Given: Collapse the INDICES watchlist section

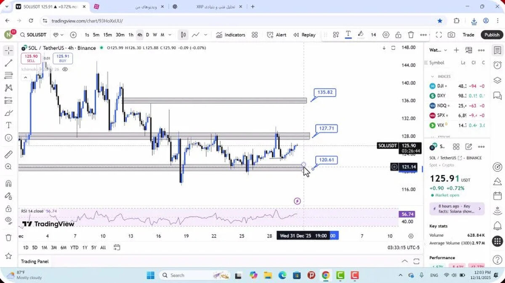Looking at the screenshot, I should click(432, 76).
